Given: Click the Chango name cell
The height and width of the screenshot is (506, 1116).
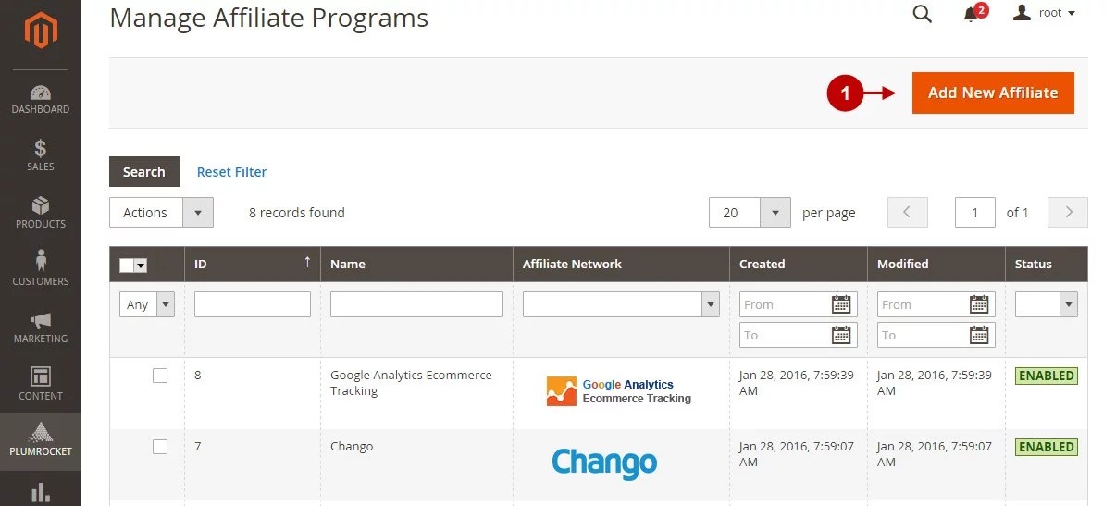Looking at the screenshot, I should 352,447.
